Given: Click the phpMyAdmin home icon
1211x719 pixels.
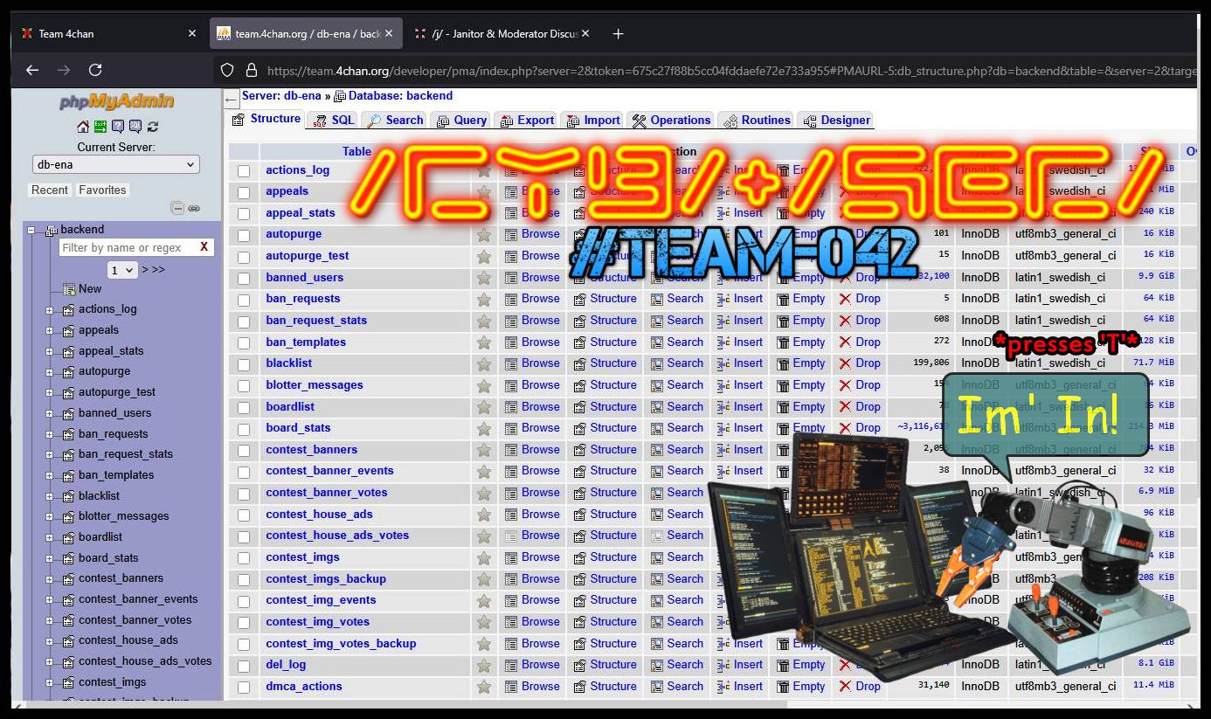Looking at the screenshot, I should (83, 127).
